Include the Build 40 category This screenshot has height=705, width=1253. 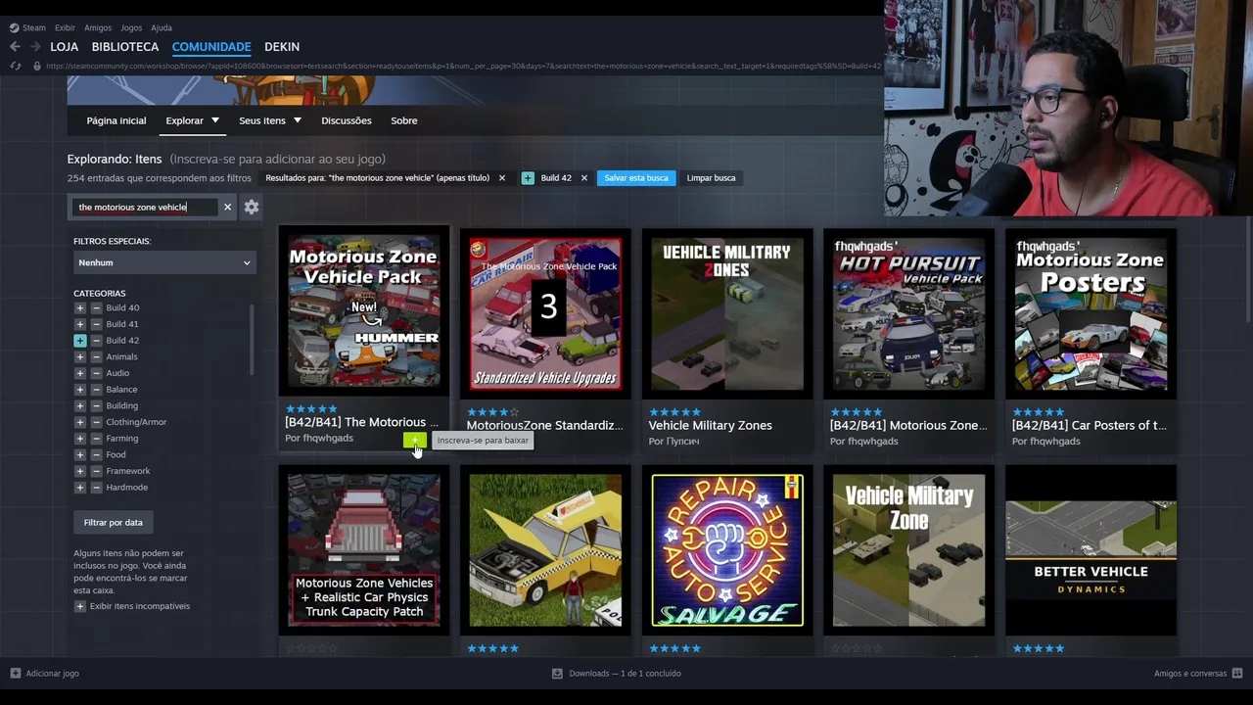pos(80,307)
